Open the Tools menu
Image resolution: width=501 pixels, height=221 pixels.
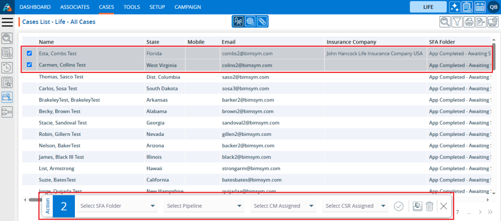(x=132, y=7)
